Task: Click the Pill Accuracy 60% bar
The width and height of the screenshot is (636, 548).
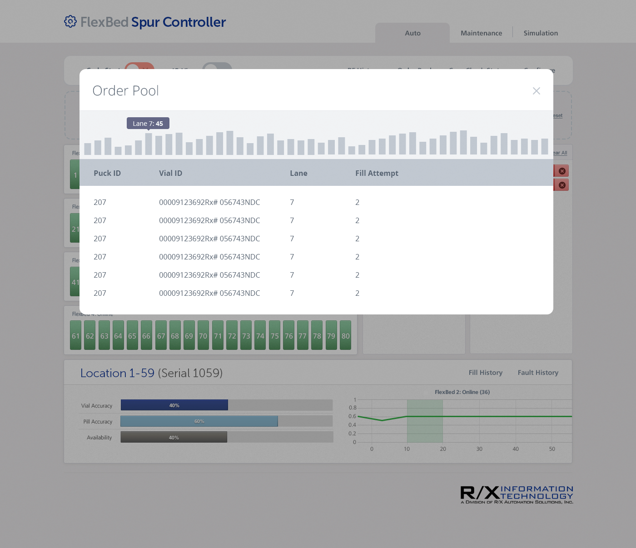Action: pos(199,421)
